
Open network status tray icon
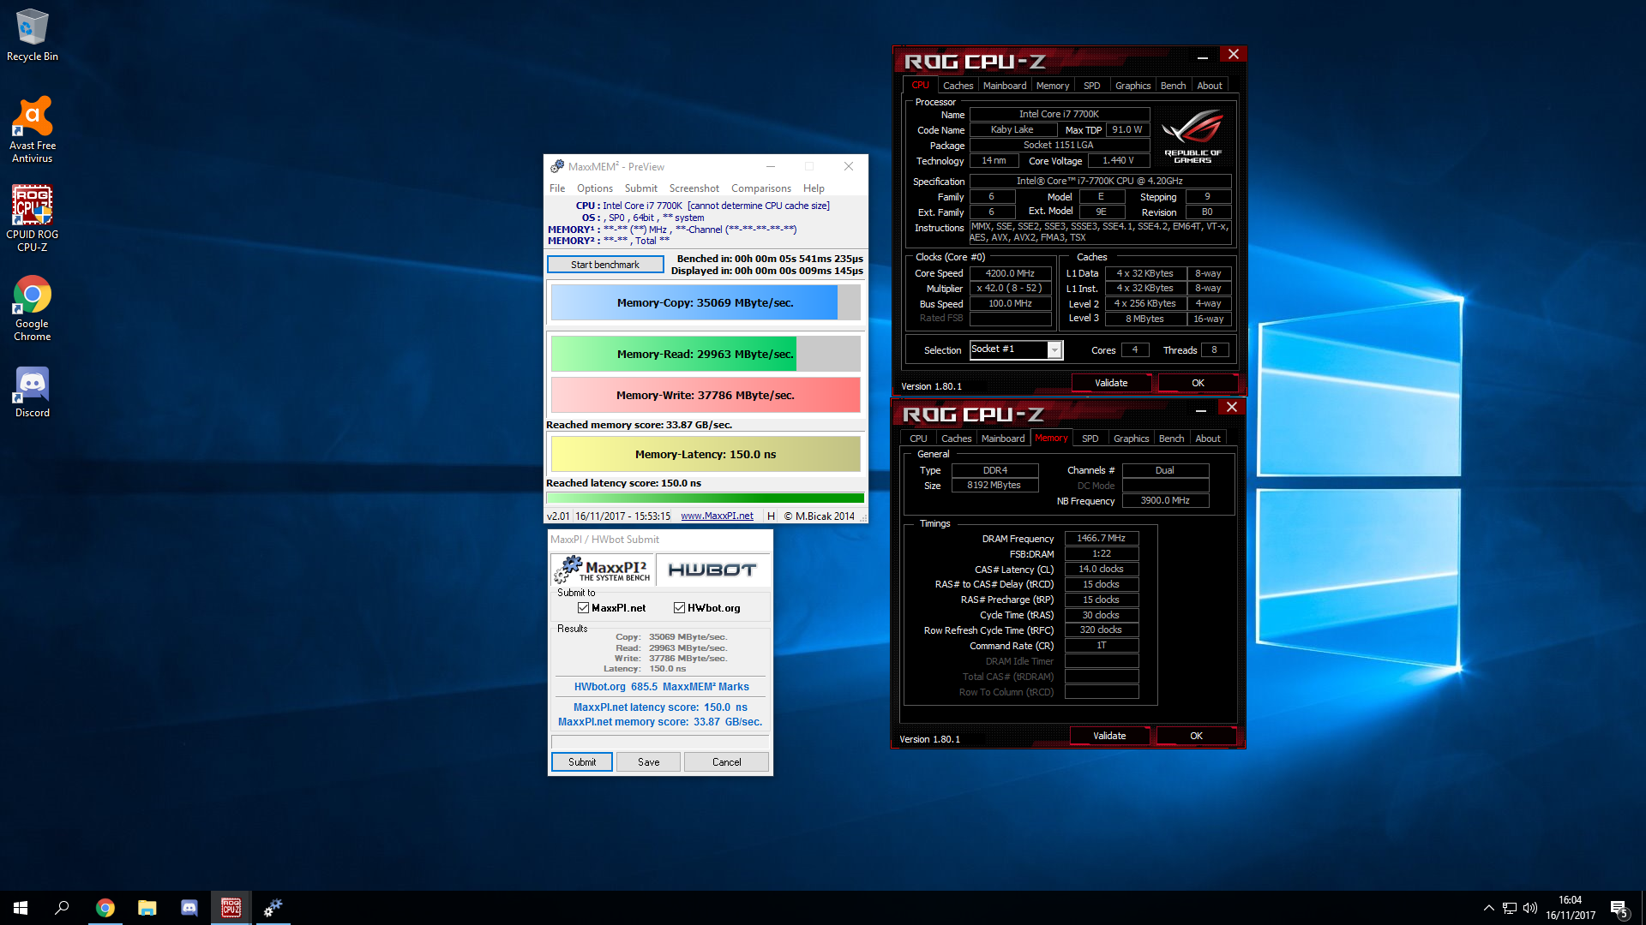pos(1510,908)
